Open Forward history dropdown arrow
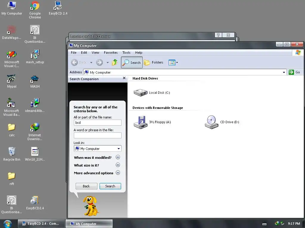The height and width of the screenshot is (228, 305). (108, 63)
